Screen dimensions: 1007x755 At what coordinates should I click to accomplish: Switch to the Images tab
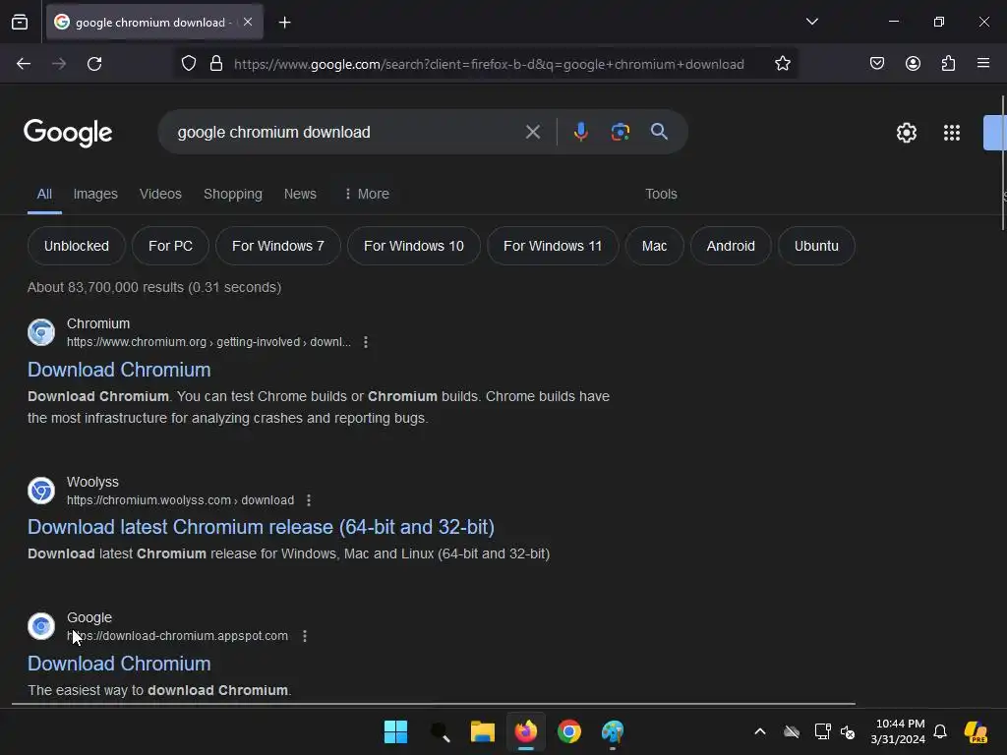click(x=95, y=194)
